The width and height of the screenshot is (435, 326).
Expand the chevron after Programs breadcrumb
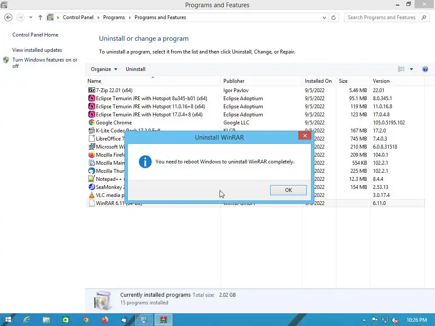(x=130, y=17)
